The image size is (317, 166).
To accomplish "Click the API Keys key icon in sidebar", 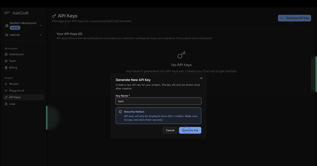I will pyautogui.click(x=6, y=97).
